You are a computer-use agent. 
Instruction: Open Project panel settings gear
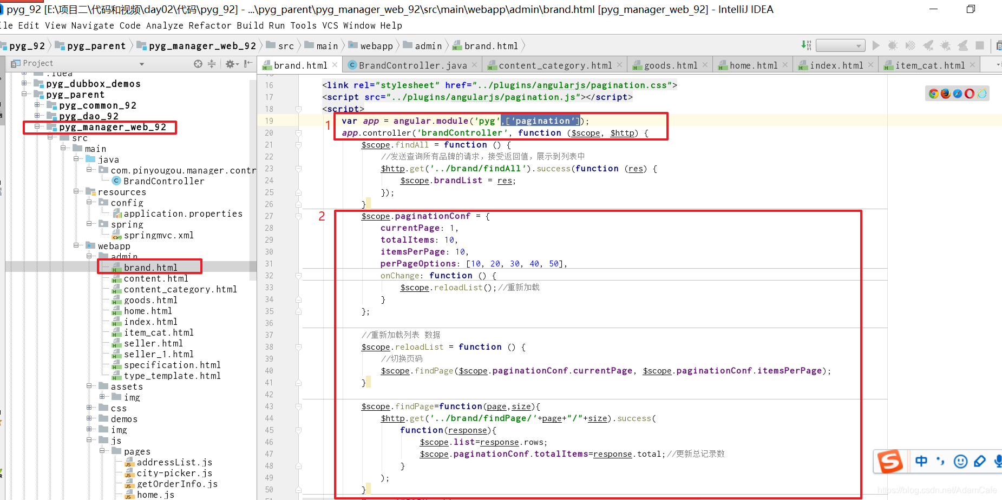coord(231,64)
